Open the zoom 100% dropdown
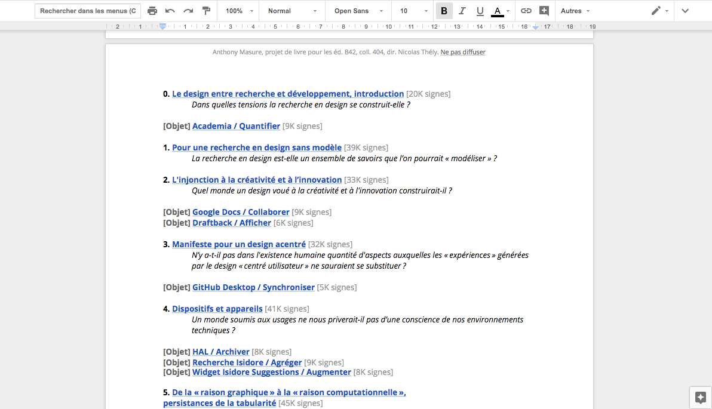Viewport: 712px width, 409px height. [x=240, y=11]
